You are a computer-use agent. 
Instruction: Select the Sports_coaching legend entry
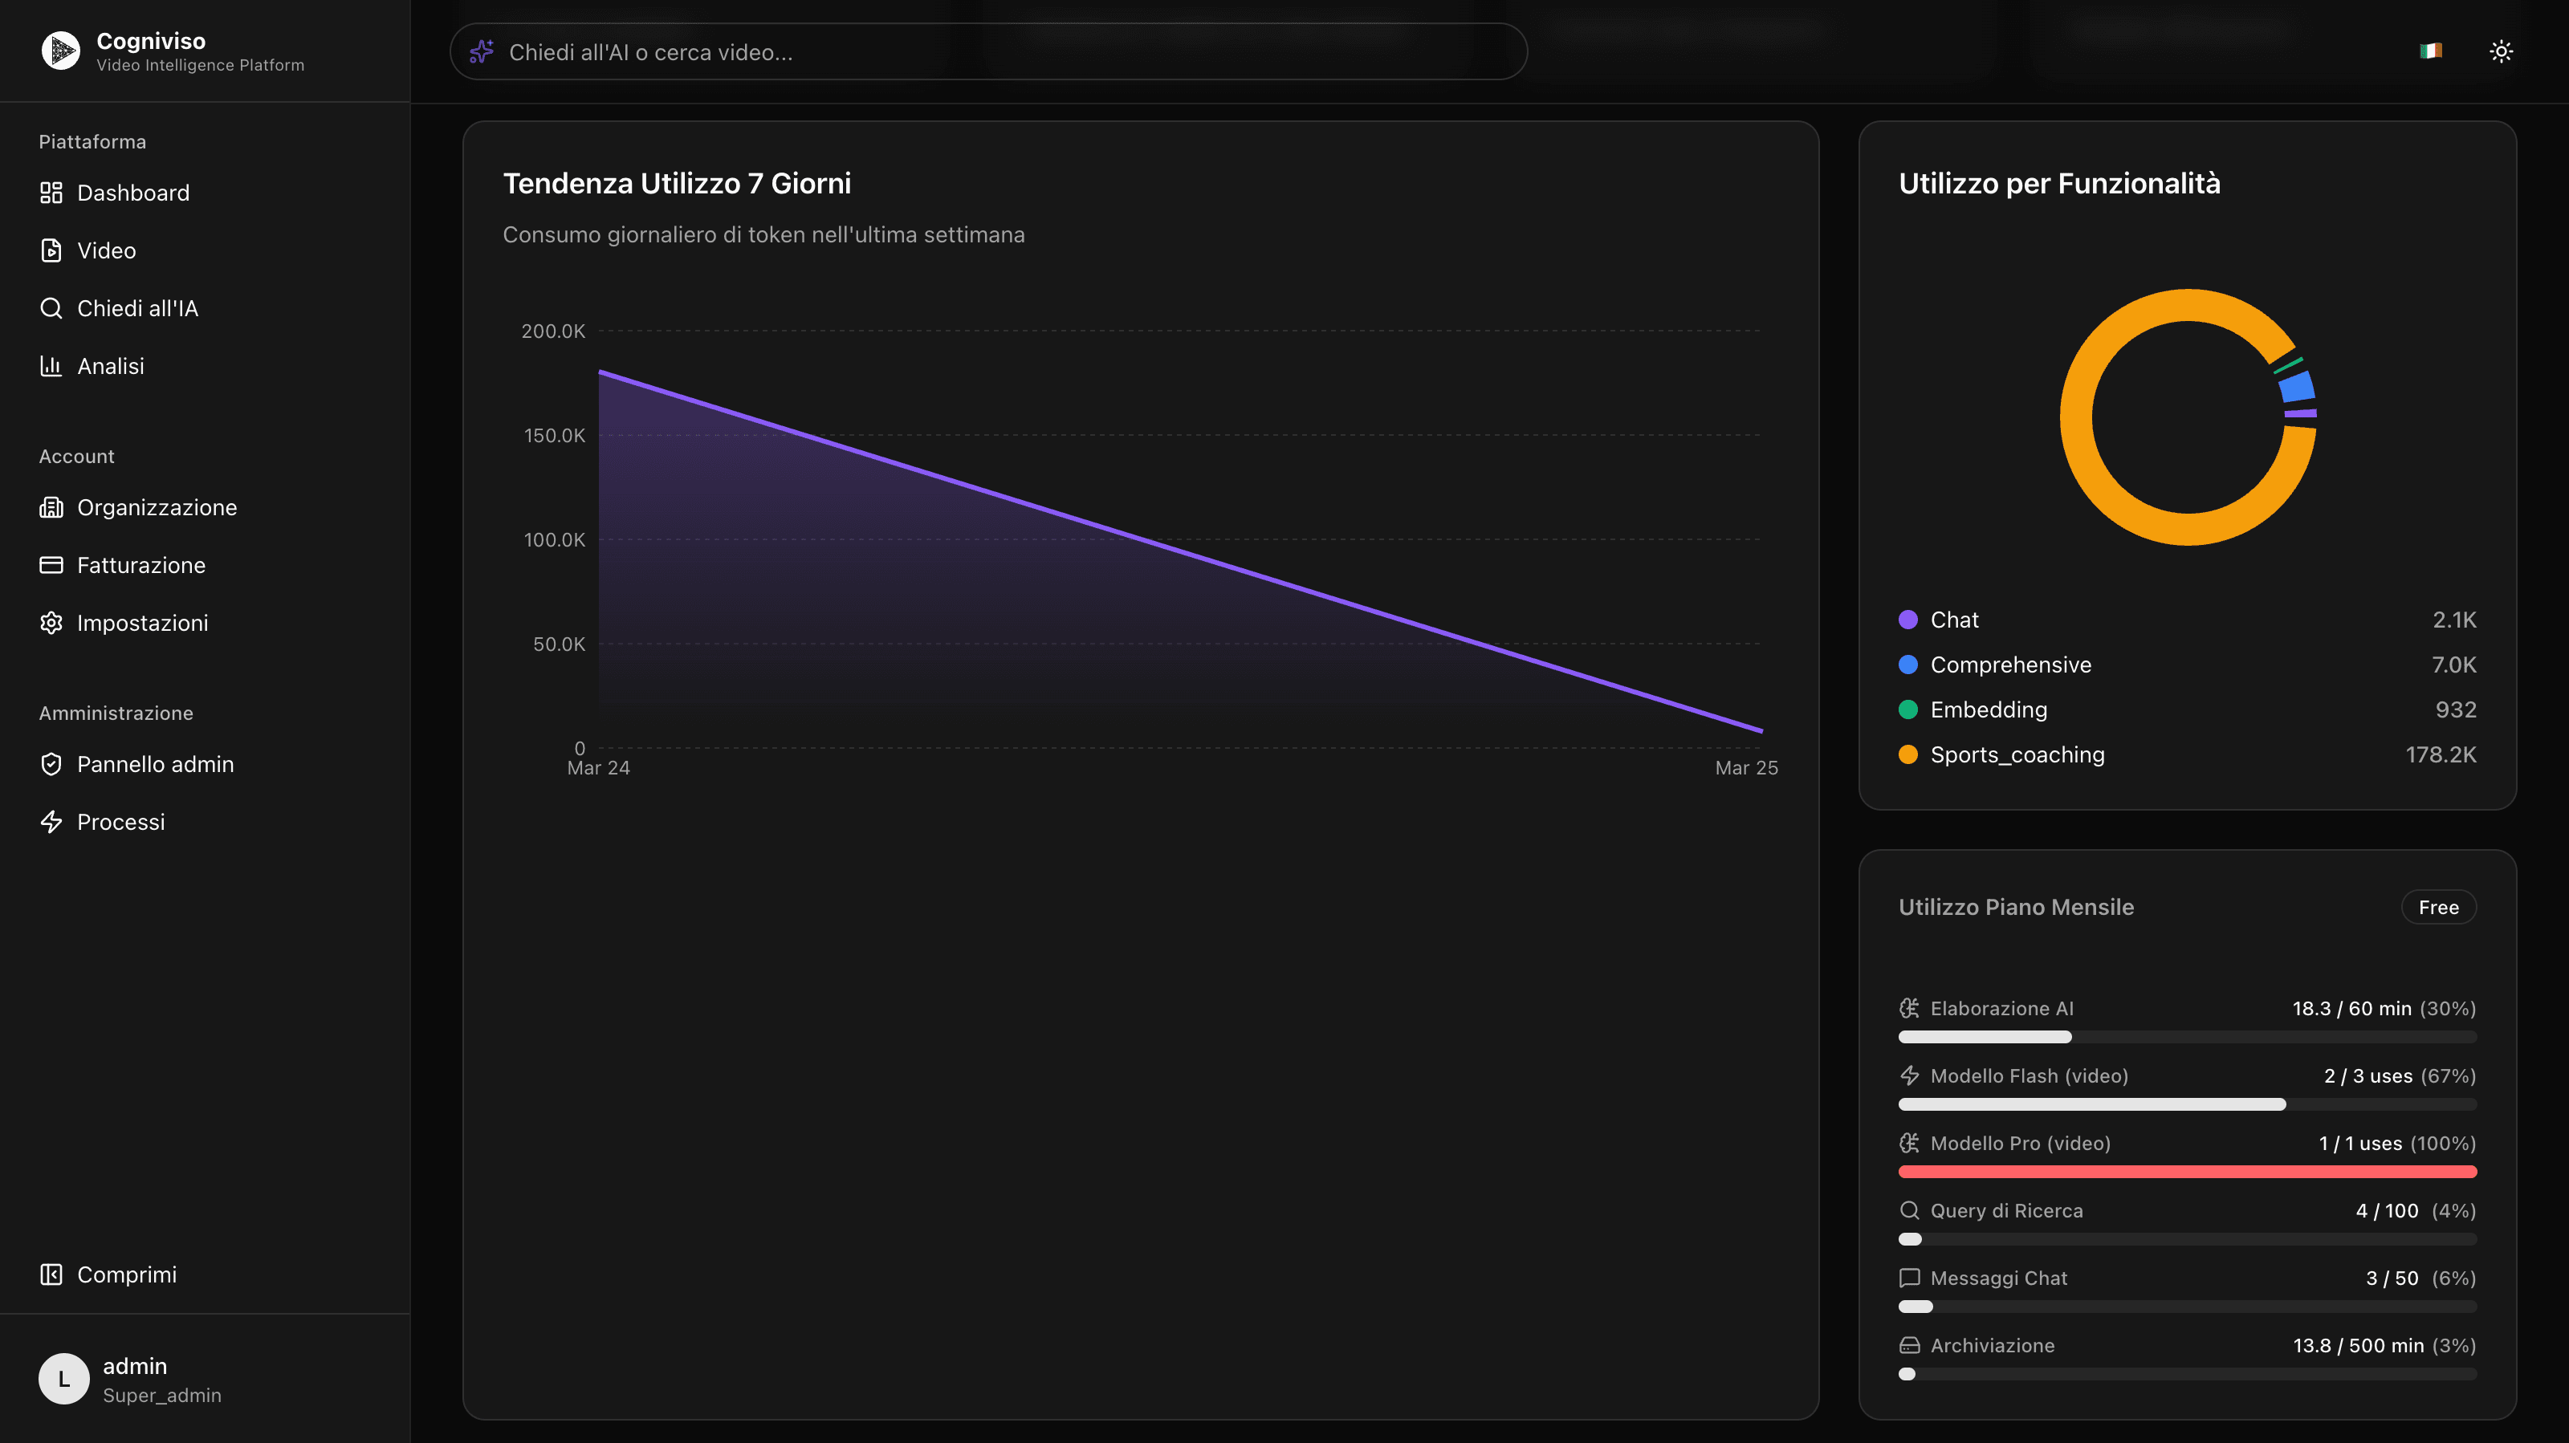click(2018, 755)
